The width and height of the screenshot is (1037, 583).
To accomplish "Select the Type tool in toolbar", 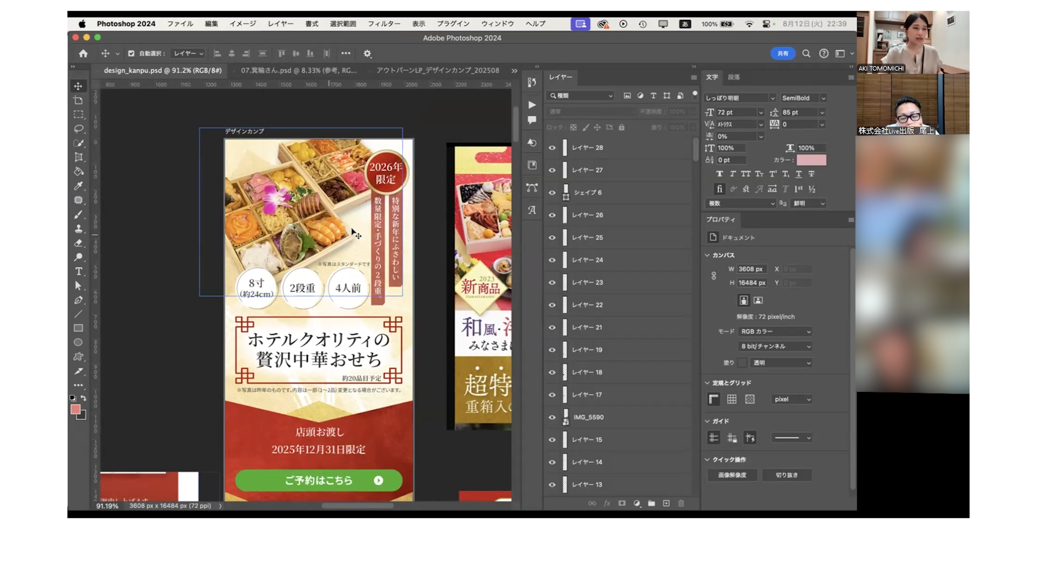I will click(x=78, y=272).
